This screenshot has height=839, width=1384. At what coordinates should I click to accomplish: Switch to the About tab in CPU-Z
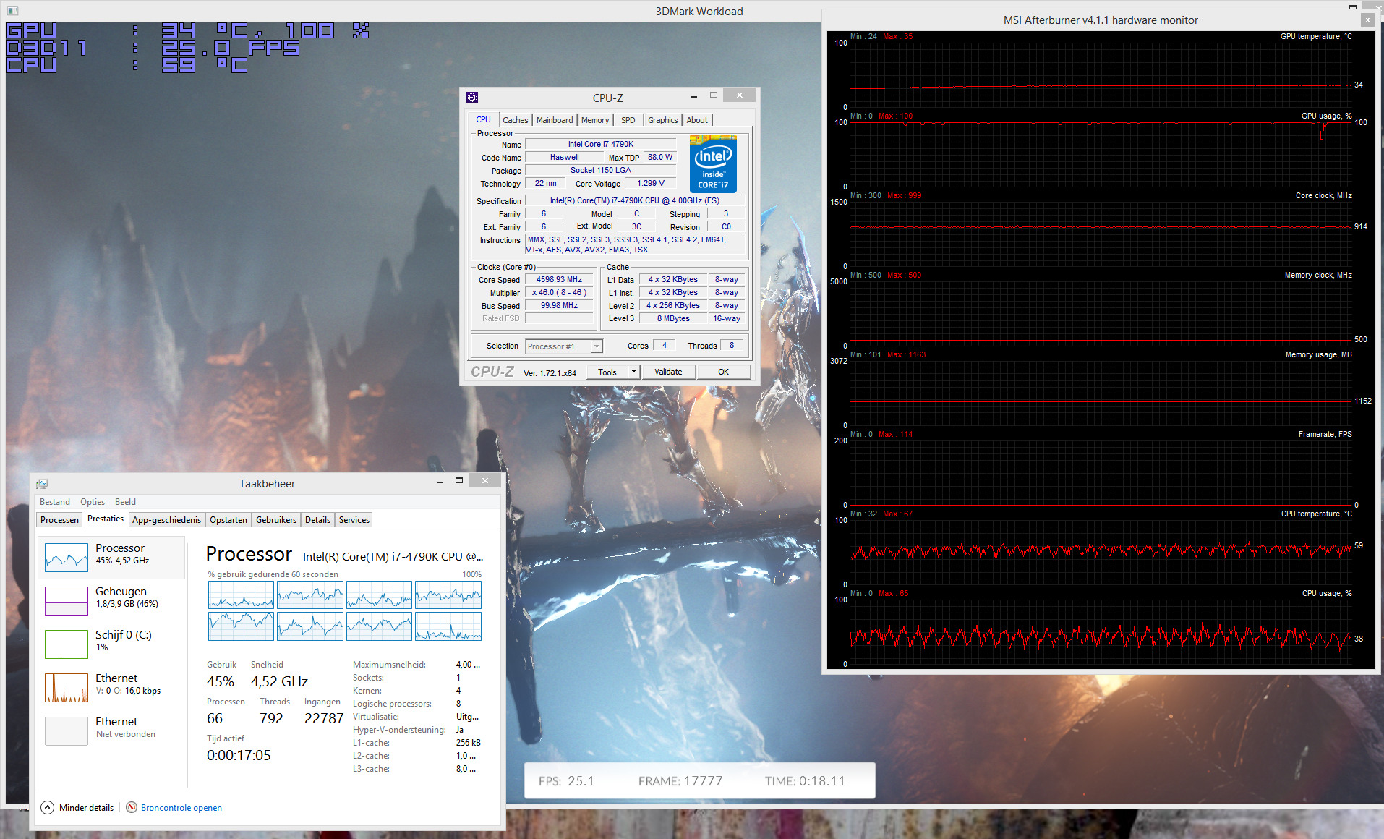point(697,120)
